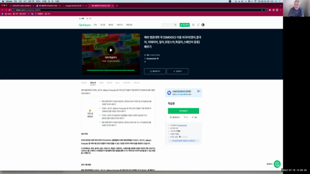Open the News bookmarks folder
The image size is (310, 174).
tap(8, 14)
